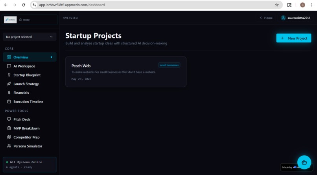Click the Home back button in the header

click(266, 18)
